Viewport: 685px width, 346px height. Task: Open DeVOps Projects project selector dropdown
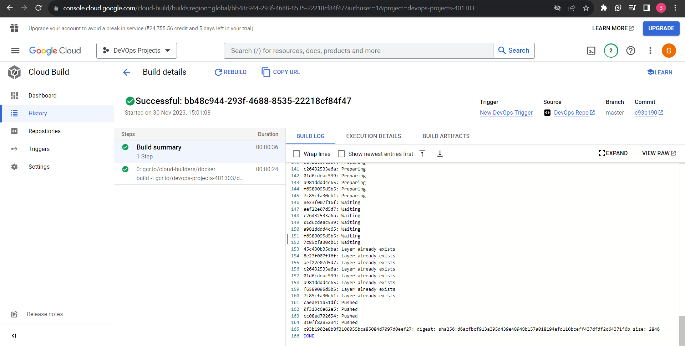pos(137,51)
